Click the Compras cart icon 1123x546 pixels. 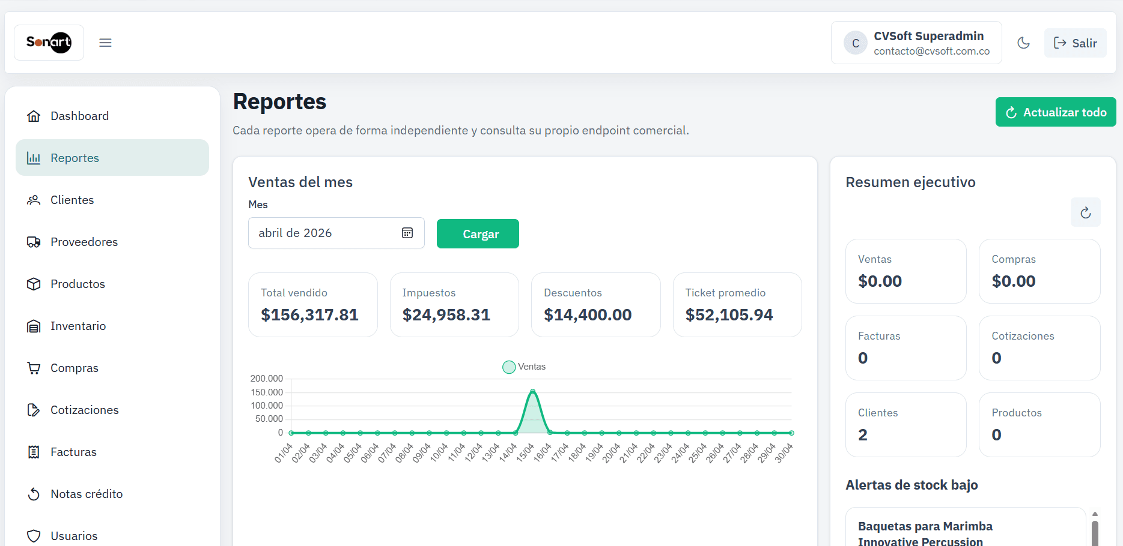(x=34, y=368)
